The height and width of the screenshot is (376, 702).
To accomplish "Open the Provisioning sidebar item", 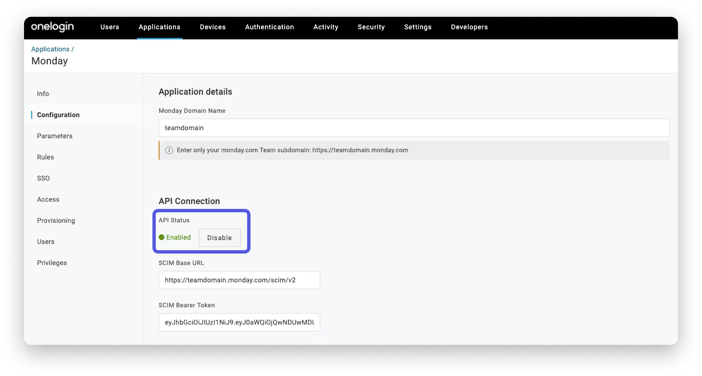I will pyautogui.click(x=56, y=220).
